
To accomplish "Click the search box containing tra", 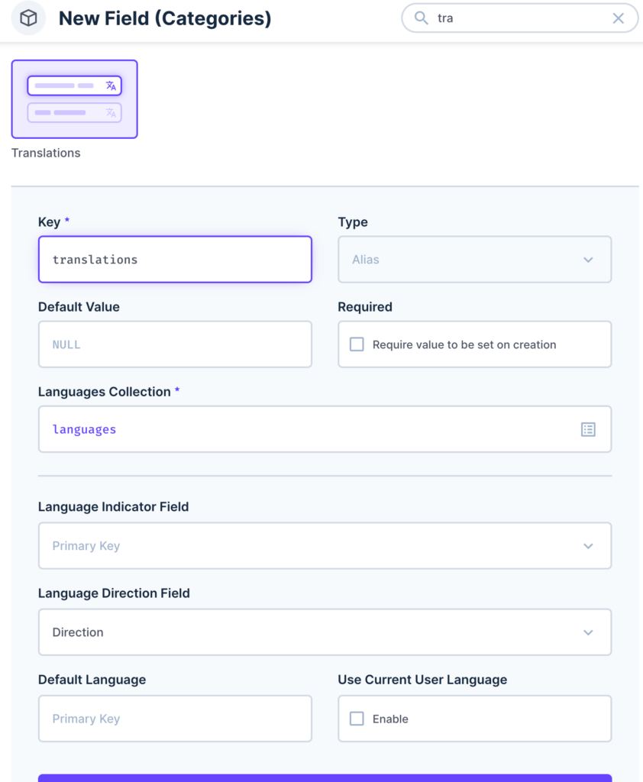I will (x=520, y=18).
